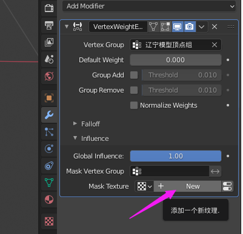Open the World properties tab
This screenshot has width=243, height=234.
49,76
